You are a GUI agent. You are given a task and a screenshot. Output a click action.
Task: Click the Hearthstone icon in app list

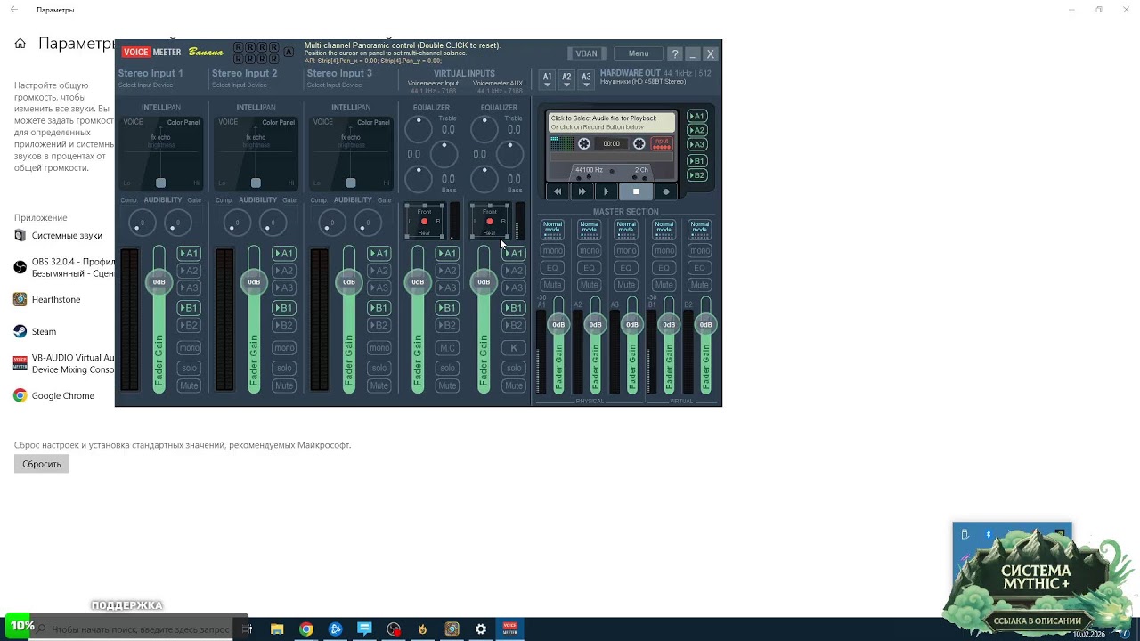tap(20, 299)
